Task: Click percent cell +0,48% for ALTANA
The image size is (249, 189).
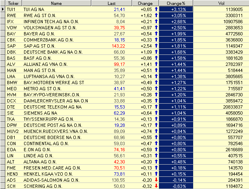Action: pos(176,162)
